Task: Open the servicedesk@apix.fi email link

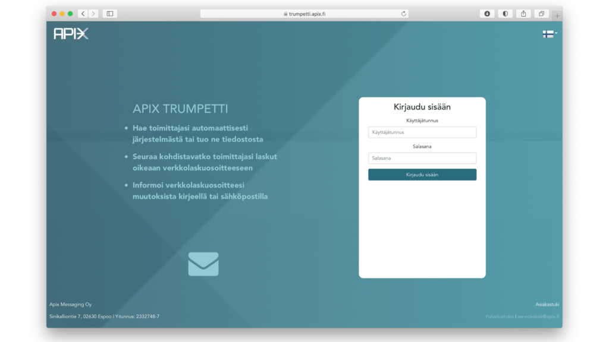Action: [538, 316]
